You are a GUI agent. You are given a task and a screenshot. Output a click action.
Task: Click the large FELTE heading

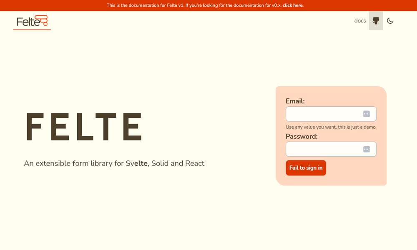tap(84, 127)
